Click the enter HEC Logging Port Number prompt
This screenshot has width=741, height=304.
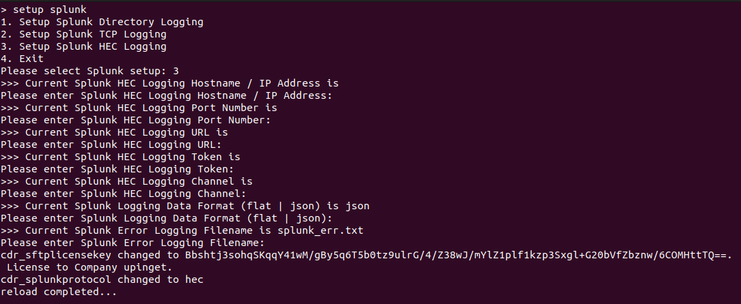(x=135, y=120)
